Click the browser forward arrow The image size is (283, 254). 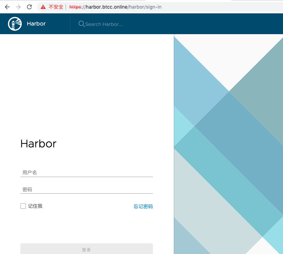coord(18,7)
